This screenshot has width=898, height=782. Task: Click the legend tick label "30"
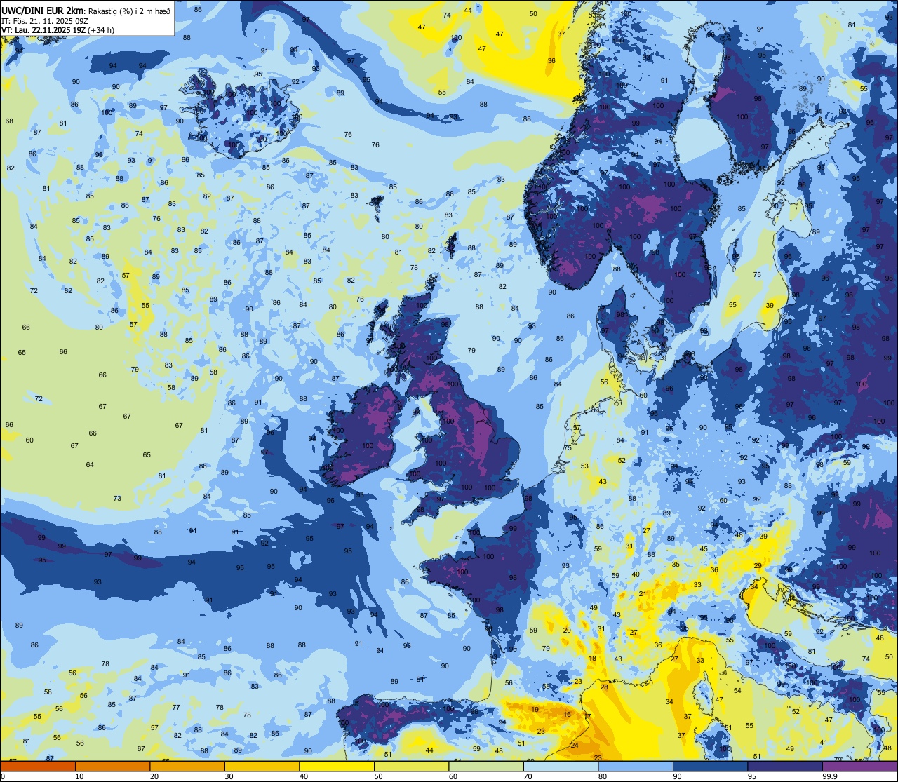(229, 776)
